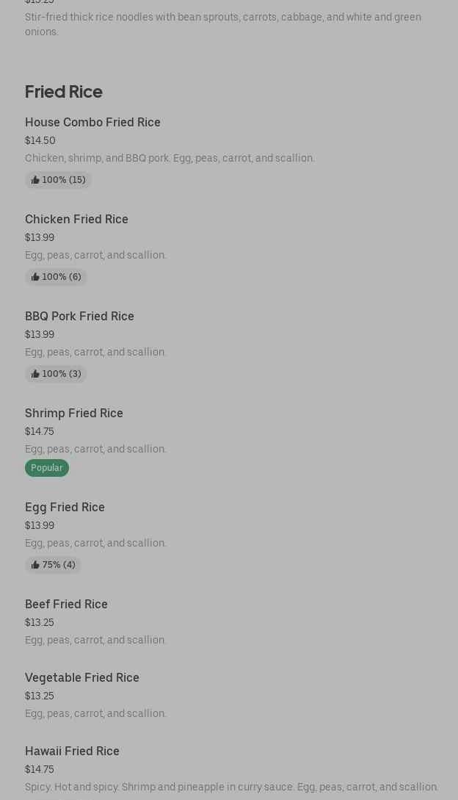Screen dimensions: 458x800
Task: Click the Fried Rice section heading
Action: point(64,91)
